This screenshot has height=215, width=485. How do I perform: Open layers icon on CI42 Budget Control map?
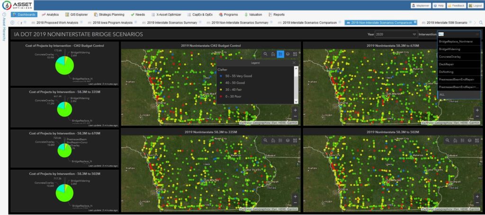click(x=287, y=54)
